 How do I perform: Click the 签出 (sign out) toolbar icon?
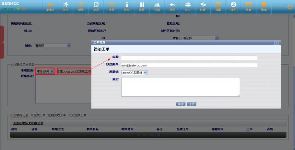[x=66, y=6]
